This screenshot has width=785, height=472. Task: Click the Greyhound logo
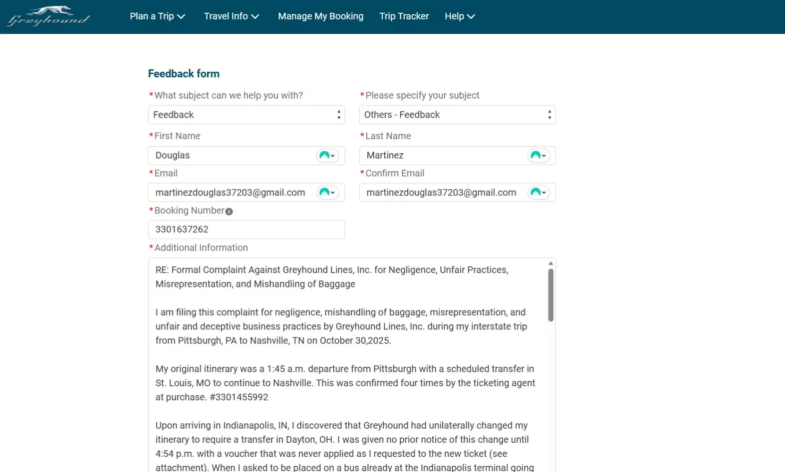click(x=49, y=17)
